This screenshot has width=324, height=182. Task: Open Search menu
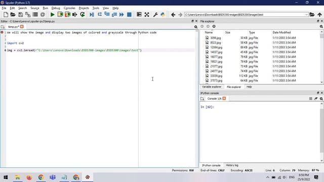22,8
